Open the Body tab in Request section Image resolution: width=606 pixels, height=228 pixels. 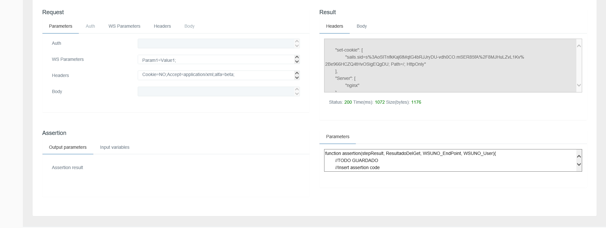point(189,26)
